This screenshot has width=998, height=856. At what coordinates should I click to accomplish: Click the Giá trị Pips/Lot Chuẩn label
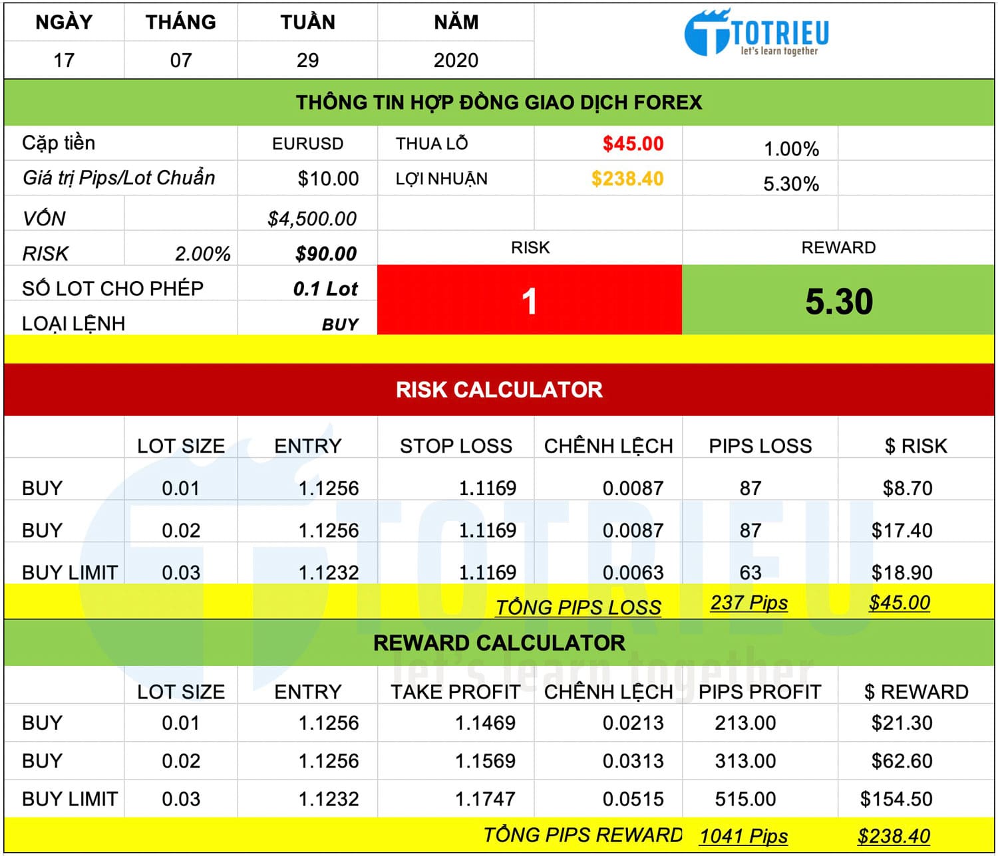coord(118,178)
